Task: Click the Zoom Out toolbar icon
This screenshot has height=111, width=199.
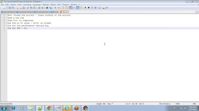Action: (x=59, y=8)
